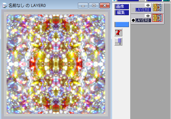Minimize the 名前なし の LAYER0 window
The width and height of the screenshot is (171, 119).
tap(83, 6)
